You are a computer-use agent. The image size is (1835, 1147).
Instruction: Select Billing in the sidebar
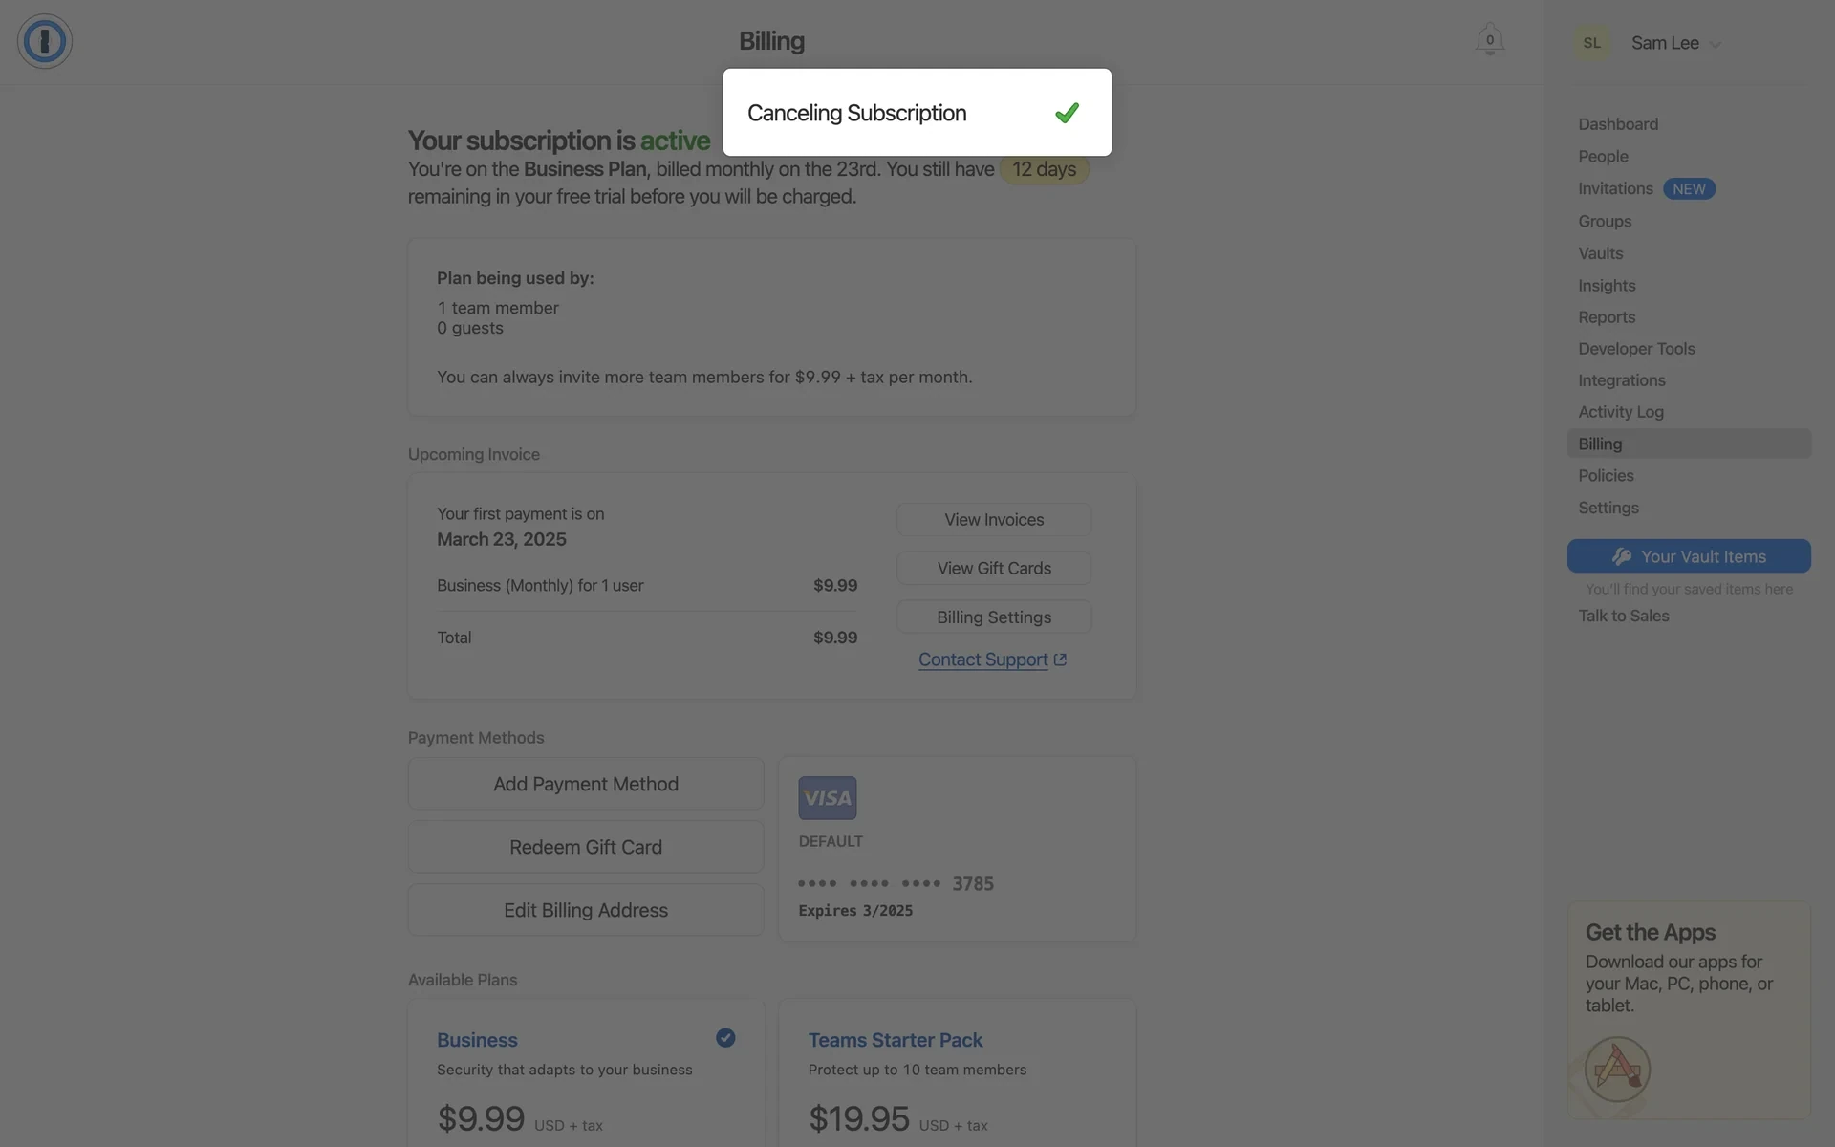(x=1689, y=444)
